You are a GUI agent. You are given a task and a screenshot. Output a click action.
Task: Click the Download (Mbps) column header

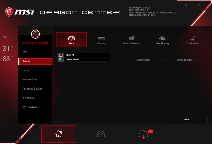[185, 60]
